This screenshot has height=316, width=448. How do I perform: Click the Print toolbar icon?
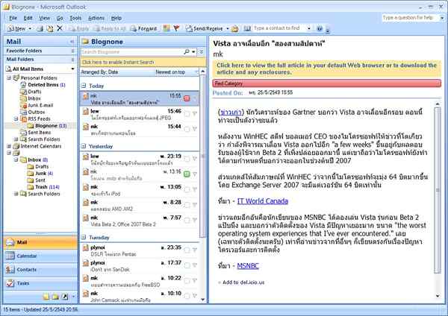[40, 28]
